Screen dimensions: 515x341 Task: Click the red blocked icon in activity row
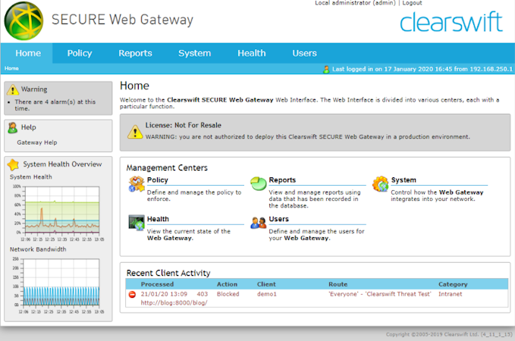pyautogui.click(x=133, y=294)
